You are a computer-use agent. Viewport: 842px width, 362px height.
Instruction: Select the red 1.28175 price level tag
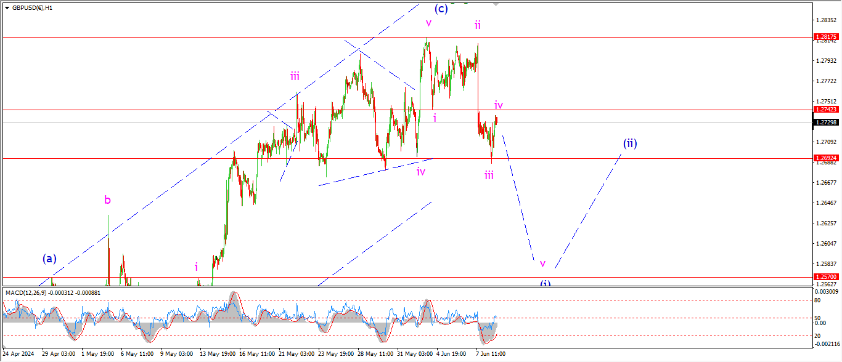click(x=825, y=37)
